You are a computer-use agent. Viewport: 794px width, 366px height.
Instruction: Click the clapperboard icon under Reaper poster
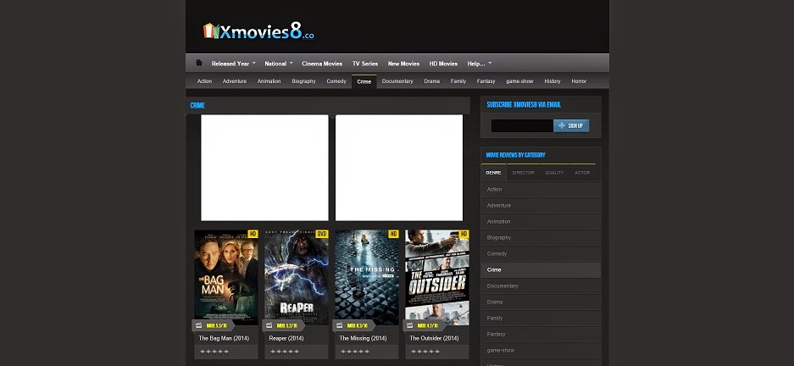pos(269,325)
